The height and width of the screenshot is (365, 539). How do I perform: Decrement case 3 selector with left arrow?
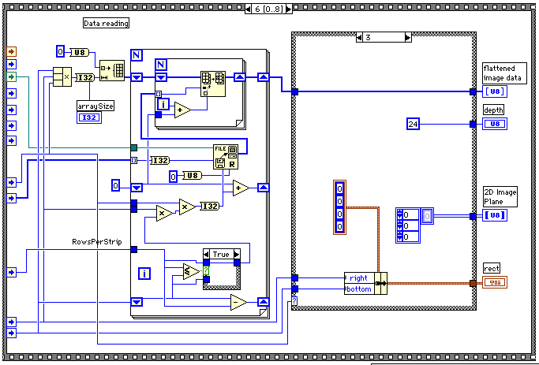[359, 37]
